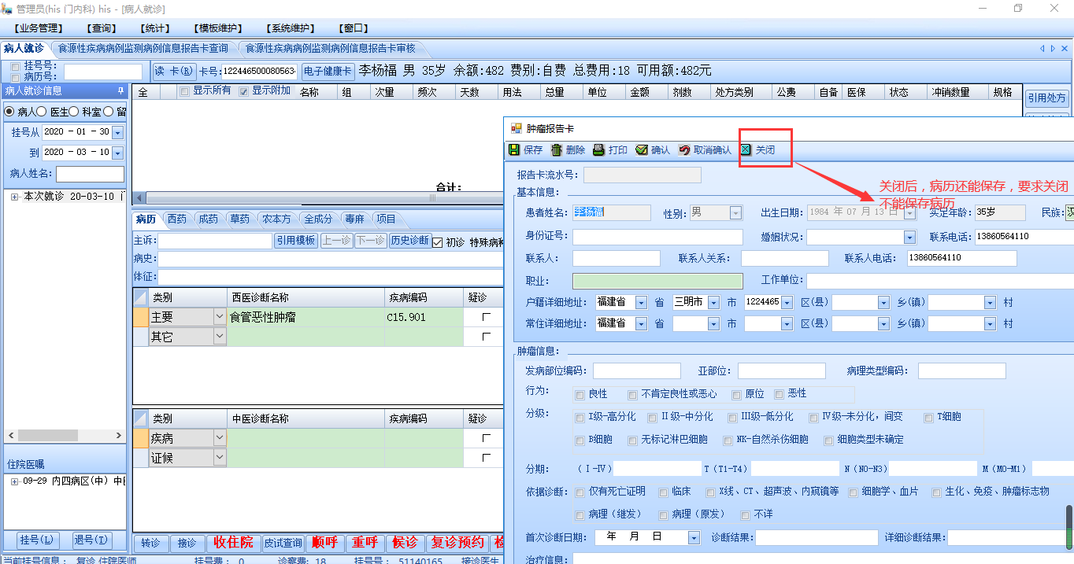Click the 主诉 input field
This screenshot has height=564, width=1074.
[215, 241]
